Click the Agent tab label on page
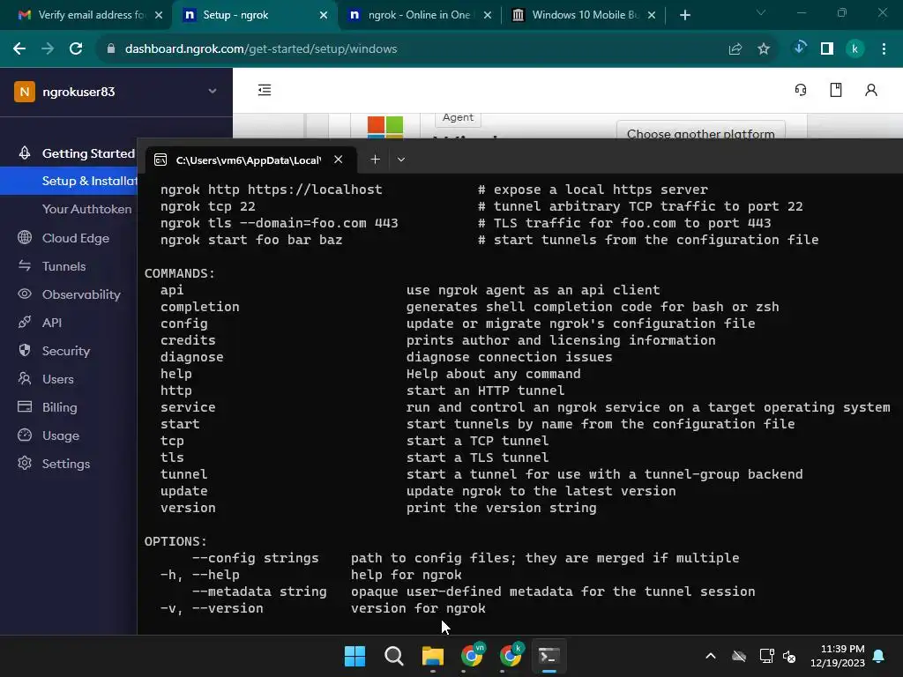 [458, 117]
